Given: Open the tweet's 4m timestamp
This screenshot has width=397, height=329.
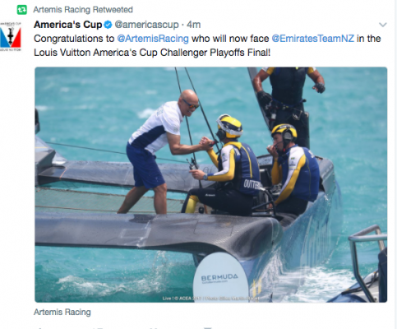Looking at the screenshot, I should 194,25.
